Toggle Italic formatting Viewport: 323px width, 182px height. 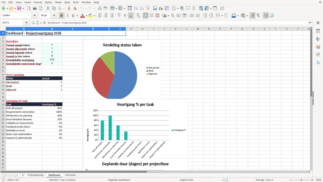(68, 16)
